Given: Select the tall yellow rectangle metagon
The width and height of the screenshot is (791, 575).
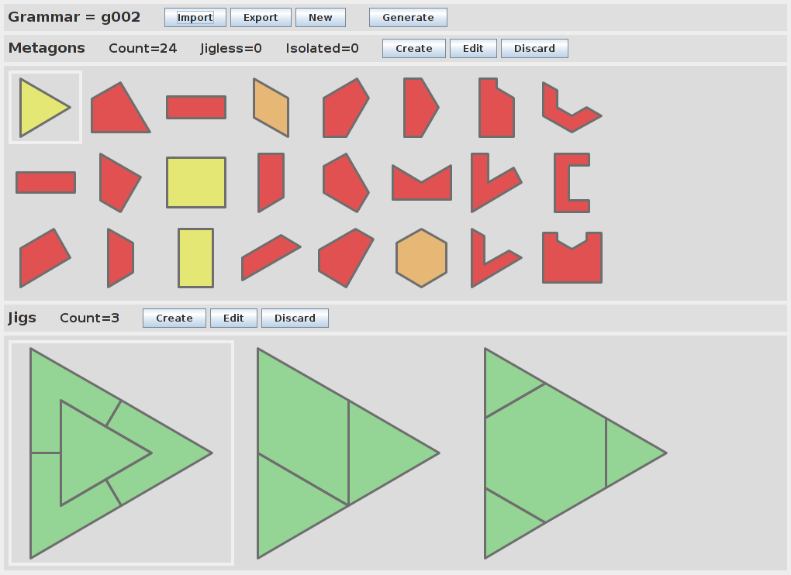Looking at the screenshot, I should (195, 258).
